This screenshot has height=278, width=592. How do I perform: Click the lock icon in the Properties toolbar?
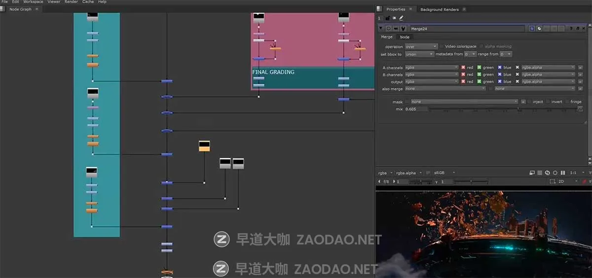coord(388,18)
